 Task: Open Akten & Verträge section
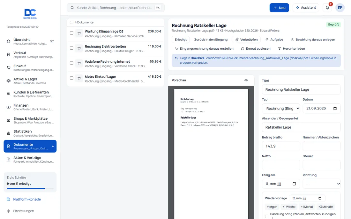[30, 159]
